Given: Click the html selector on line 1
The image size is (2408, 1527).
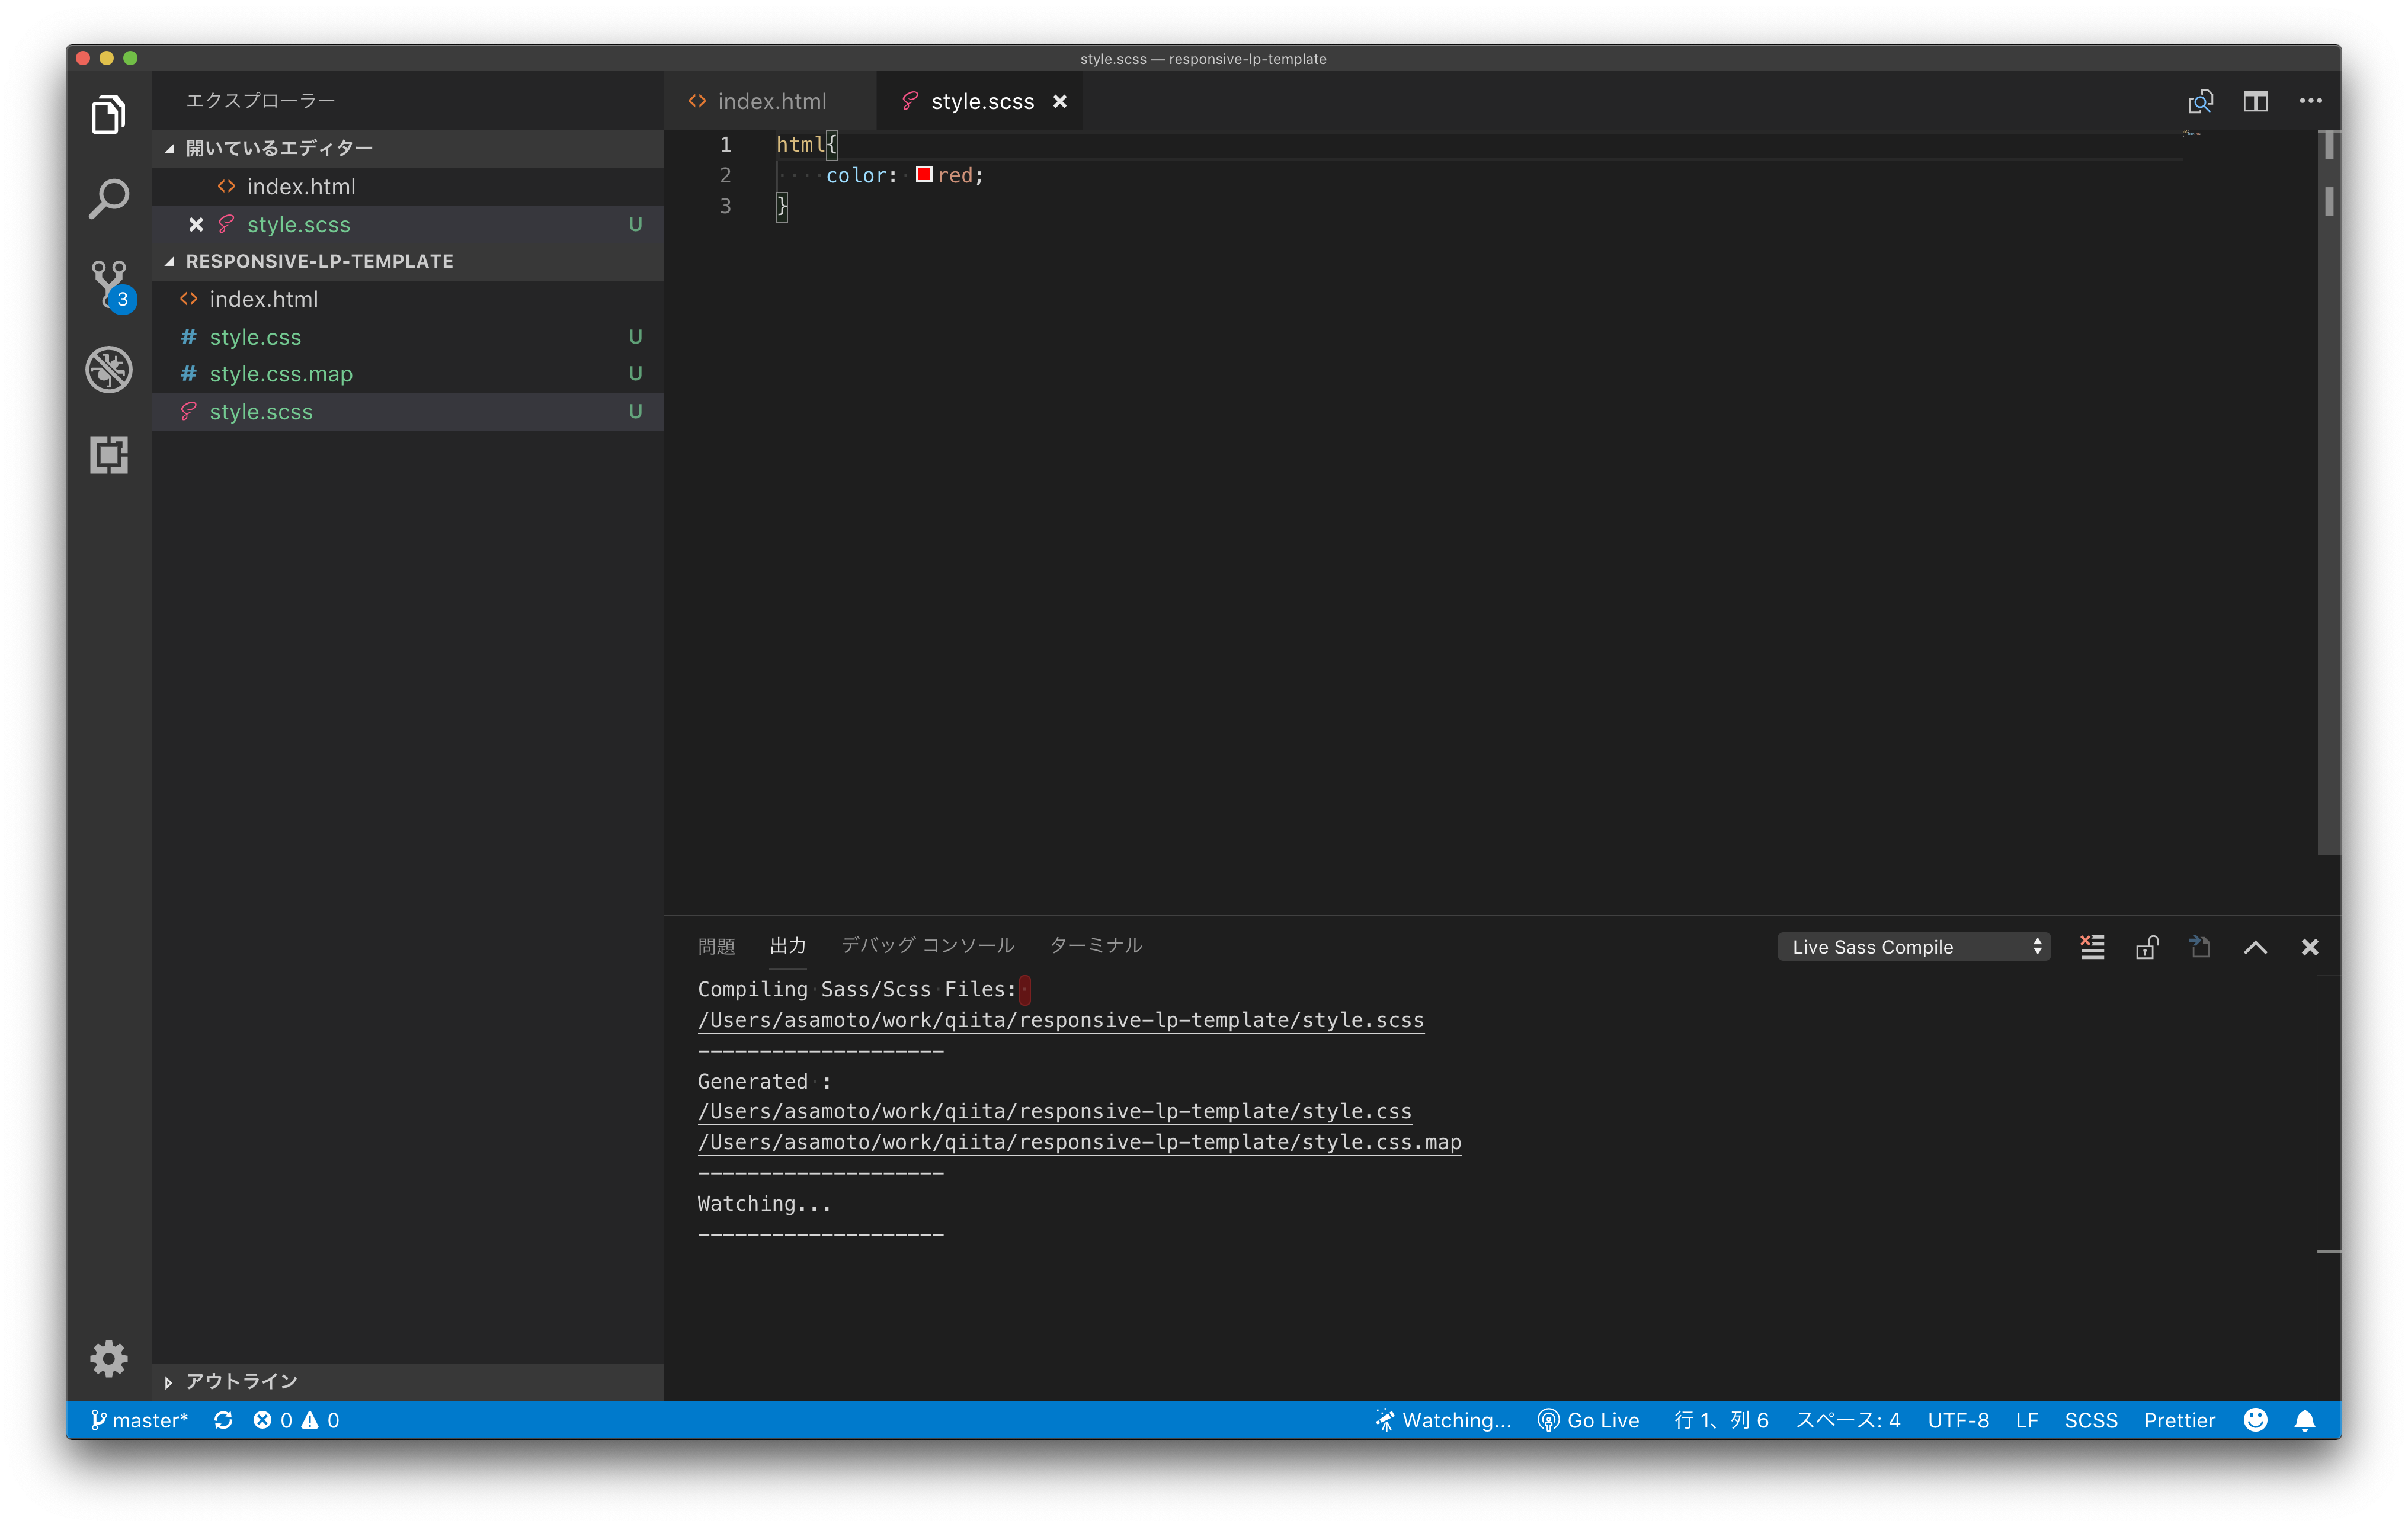Looking at the screenshot, I should (x=800, y=145).
